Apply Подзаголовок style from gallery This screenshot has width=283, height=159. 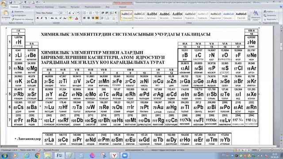[x=190, y=15]
